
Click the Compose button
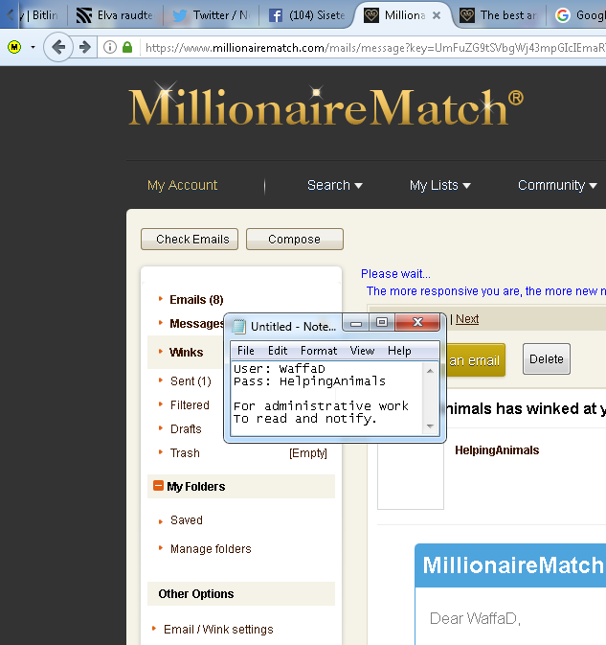click(295, 239)
